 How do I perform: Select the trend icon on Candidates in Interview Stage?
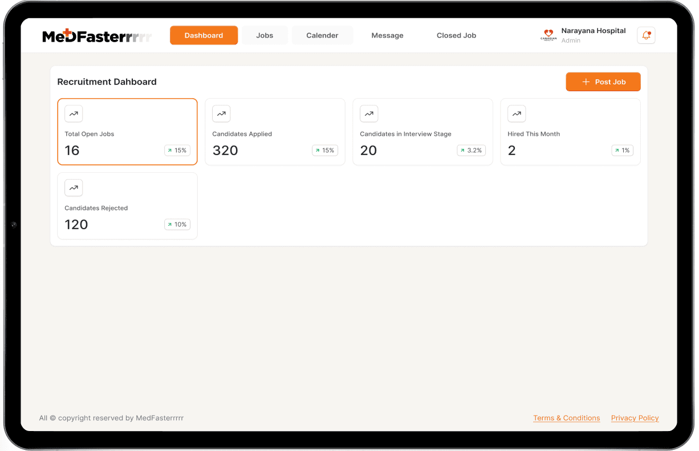(x=369, y=113)
